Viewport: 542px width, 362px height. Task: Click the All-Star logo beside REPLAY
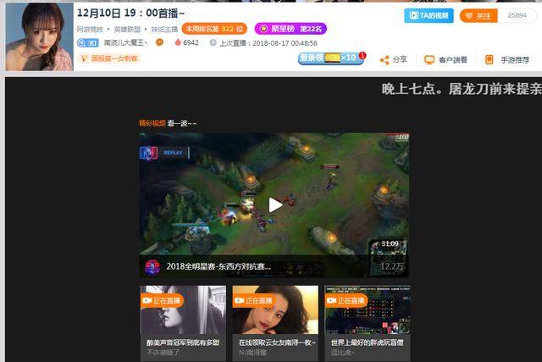click(149, 153)
